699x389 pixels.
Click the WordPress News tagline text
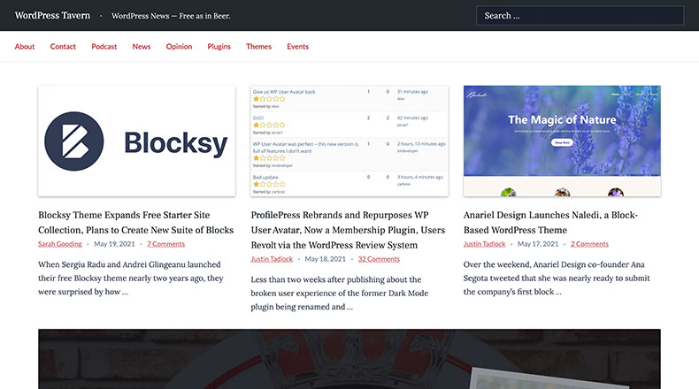click(171, 16)
